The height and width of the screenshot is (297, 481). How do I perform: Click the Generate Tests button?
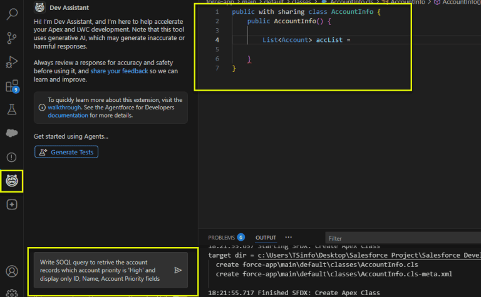click(66, 152)
